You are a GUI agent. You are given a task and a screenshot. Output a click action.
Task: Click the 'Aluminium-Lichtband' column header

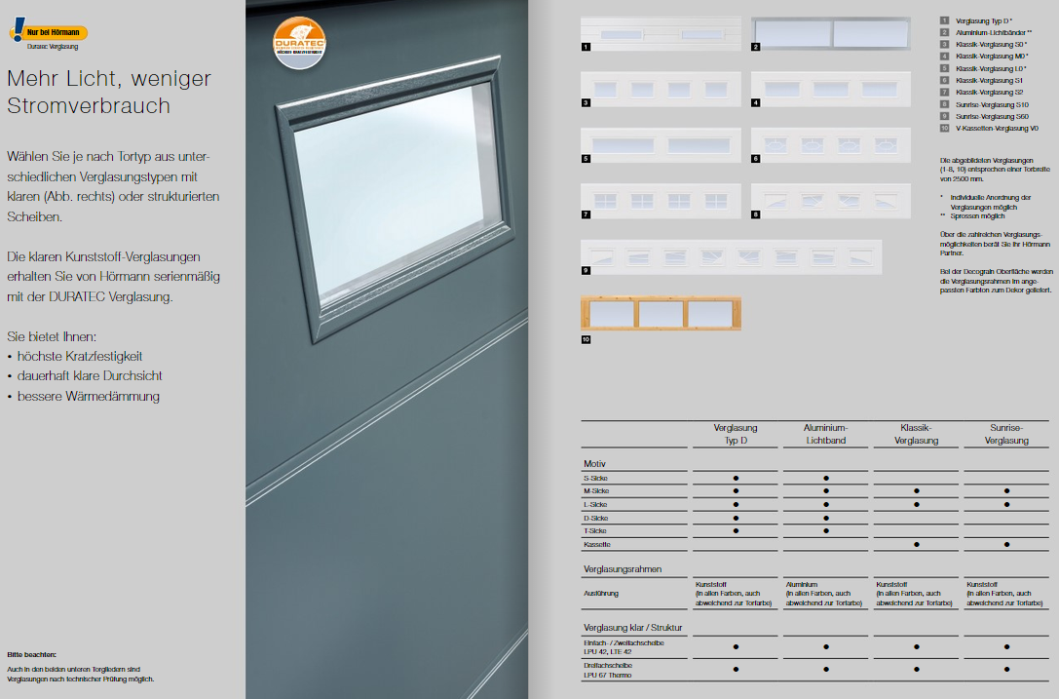click(x=825, y=434)
